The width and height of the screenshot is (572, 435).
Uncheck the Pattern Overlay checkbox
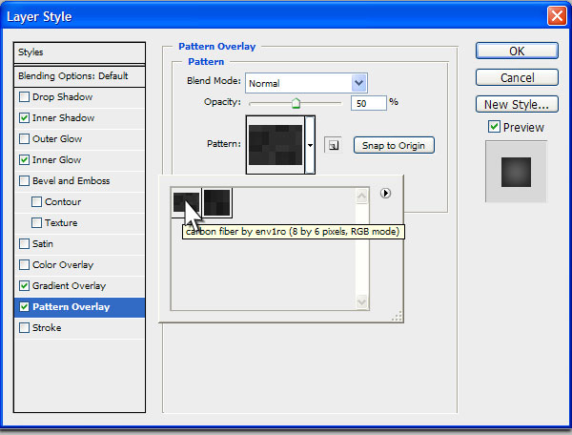[x=24, y=307]
